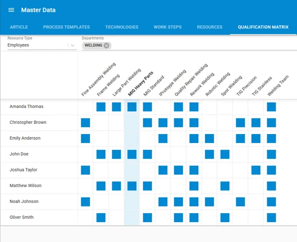The width and height of the screenshot is (297, 242).
Task: Select the Christopher Brown row name
Action: 28,122
